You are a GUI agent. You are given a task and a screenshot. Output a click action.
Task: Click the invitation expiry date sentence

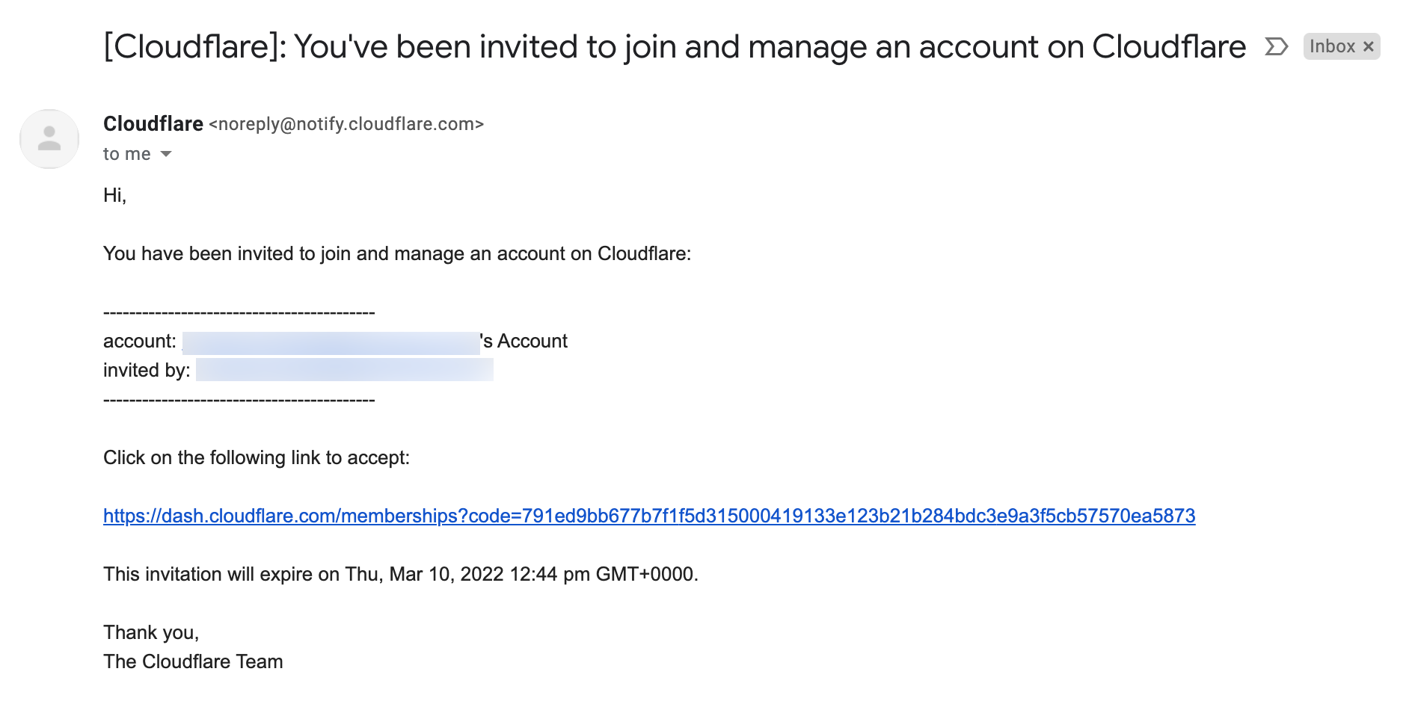coord(401,575)
